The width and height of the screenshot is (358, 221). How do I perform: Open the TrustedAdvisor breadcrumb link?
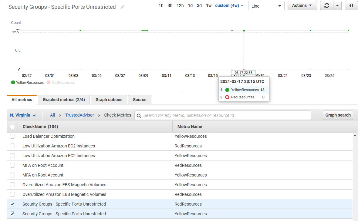click(79, 115)
